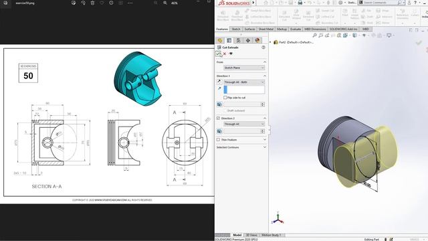This screenshot has height=241, width=428.
Task: Uncheck the Direction 2 checkbox
Action: point(218,118)
